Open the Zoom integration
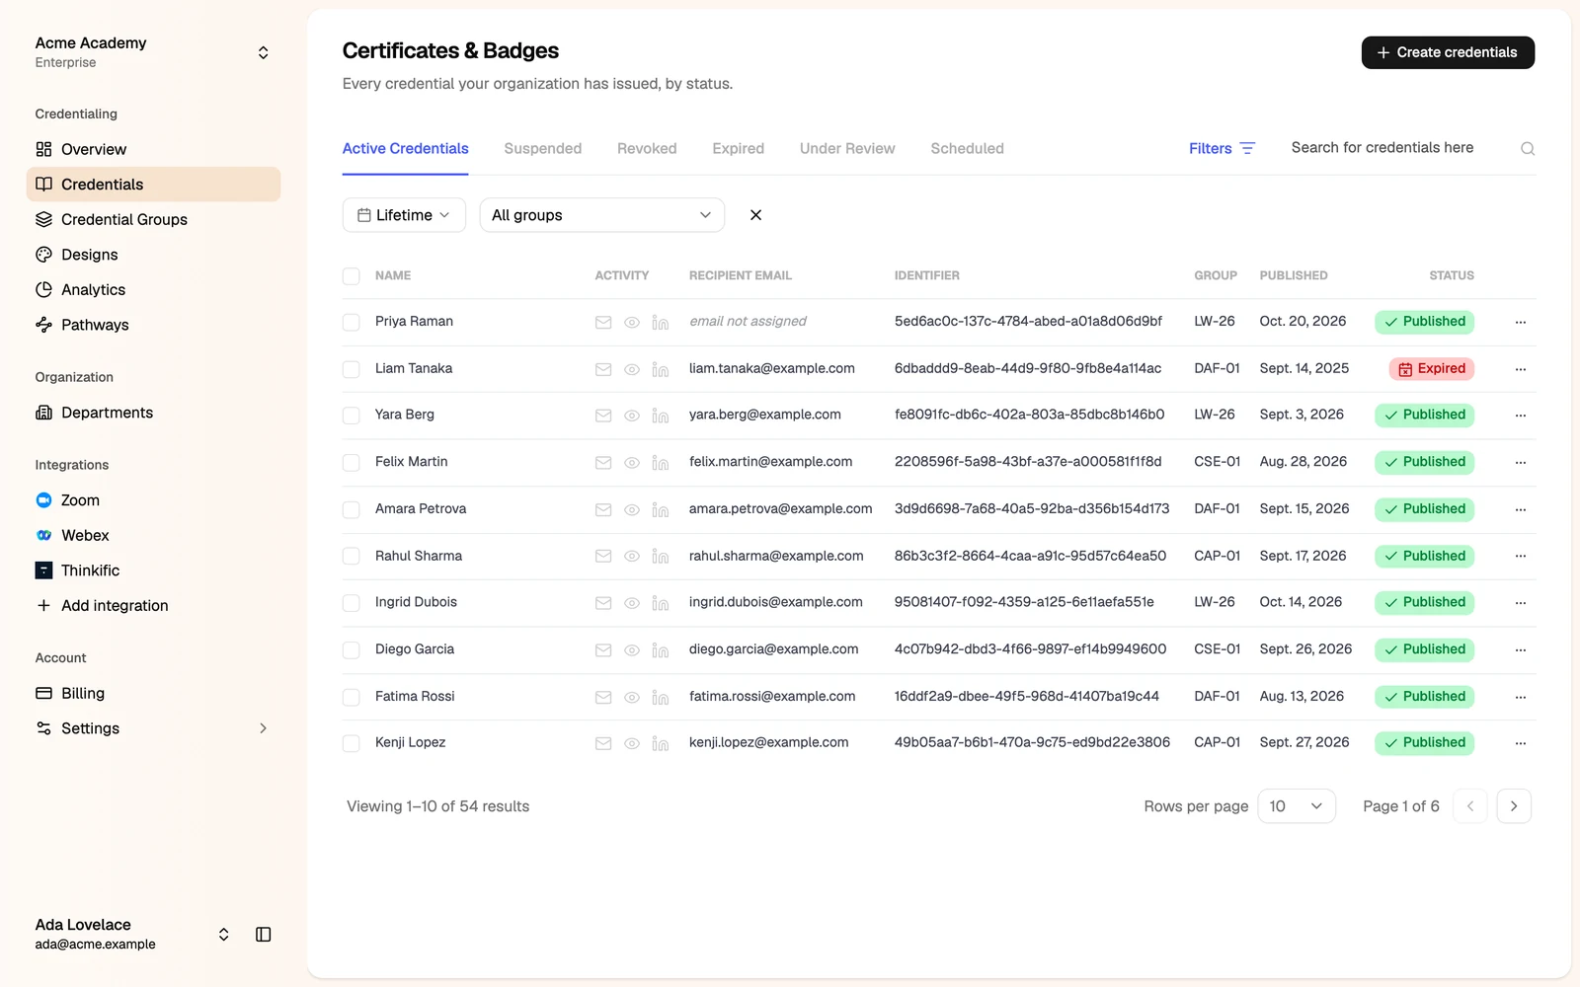This screenshot has height=987, width=1580. [153, 500]
